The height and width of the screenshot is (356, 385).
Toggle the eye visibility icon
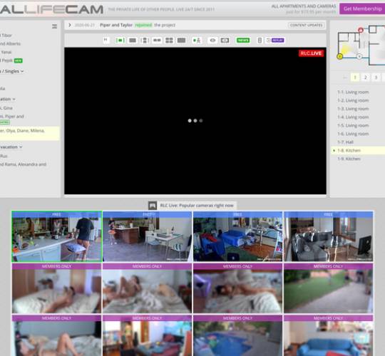point(212,40)
